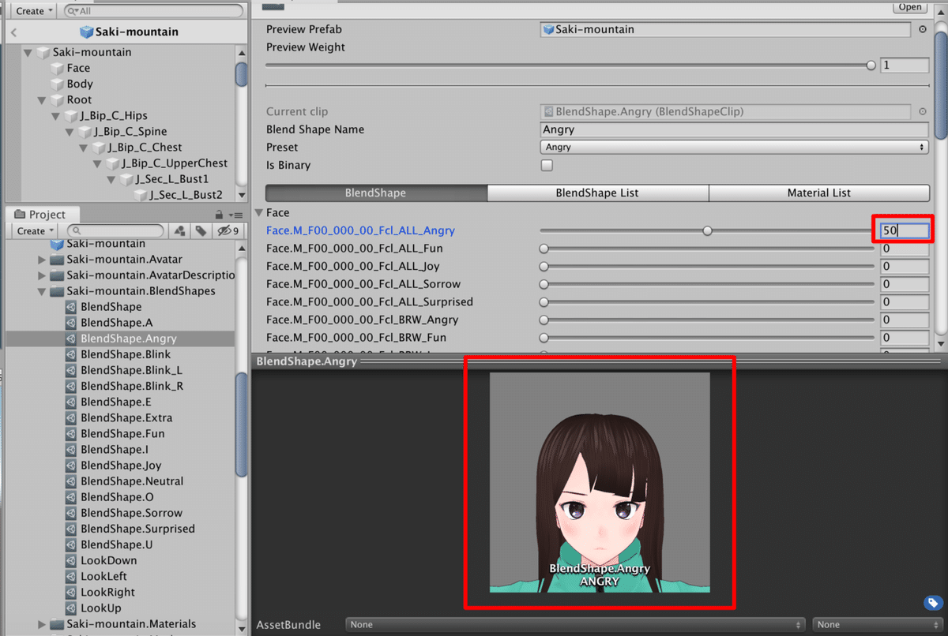Viewport: 948px width, 636px height.
Task: Select the Saki-mountain.Avatar folder icon
Action: pos(57,260)
